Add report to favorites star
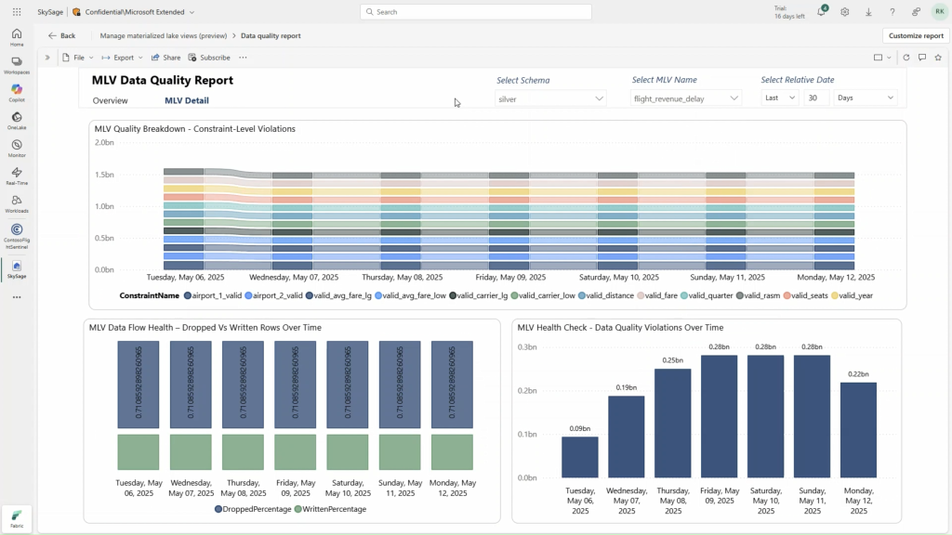This screenshot has height=535, width=952. [x=938, y=57]
